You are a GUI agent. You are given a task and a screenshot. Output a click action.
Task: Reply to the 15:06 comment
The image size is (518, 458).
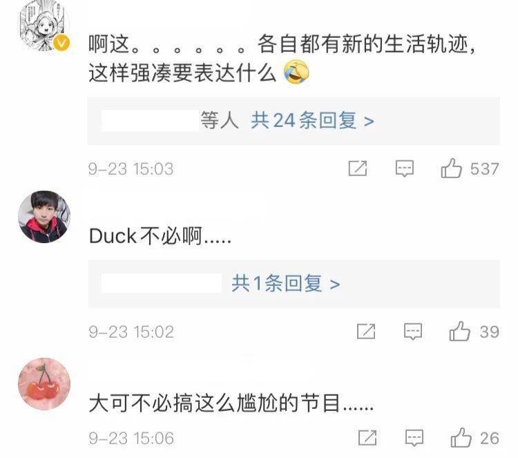click(414, 438)
